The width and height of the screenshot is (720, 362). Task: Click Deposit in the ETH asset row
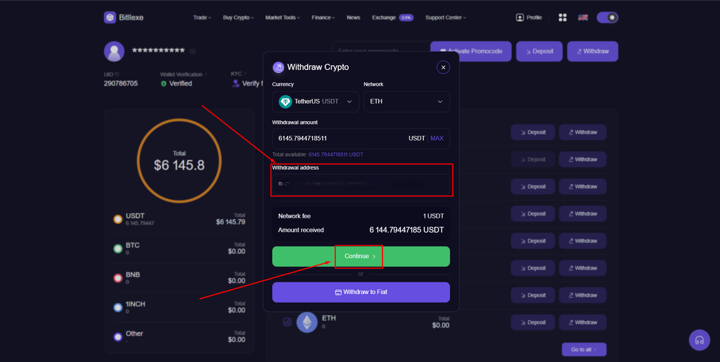point(533,322)
